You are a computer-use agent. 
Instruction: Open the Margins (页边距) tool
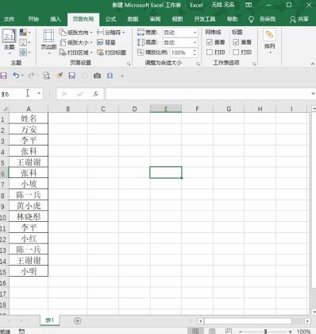[48, 41]
